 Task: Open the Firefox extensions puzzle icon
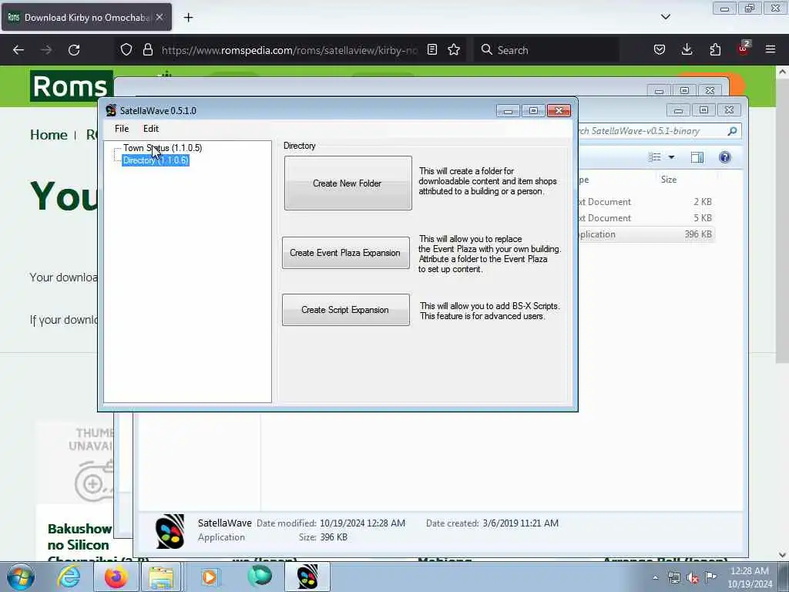(715, 50)
